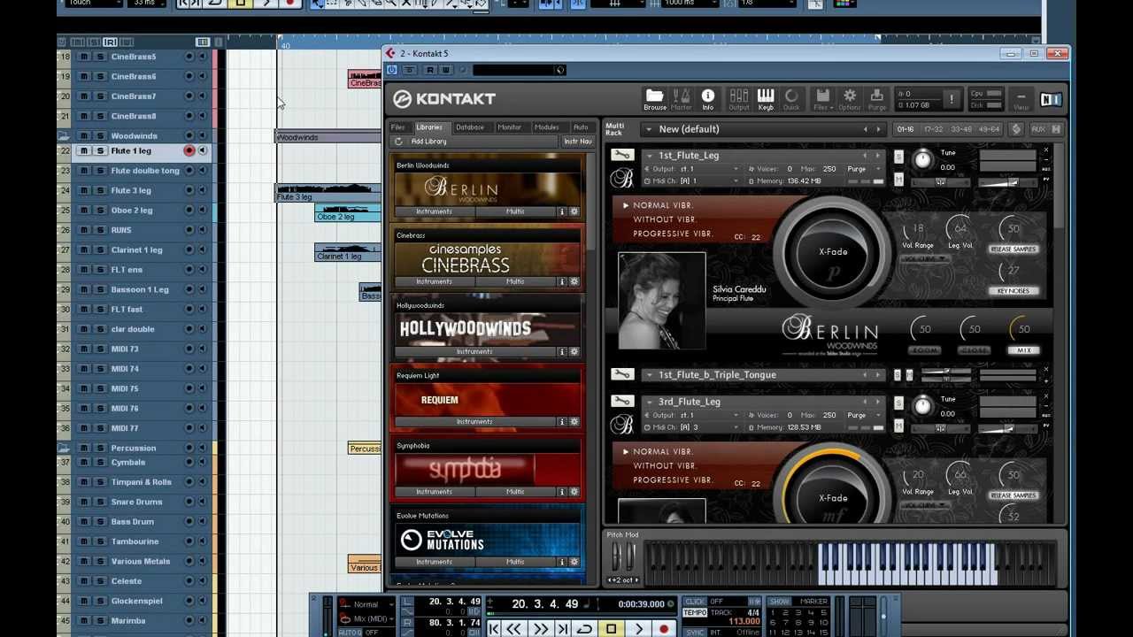Click the Tune knob of 1st_Flute_Leg
The width and height of the screenshot is (1133, 637).
tap(922, 159)
